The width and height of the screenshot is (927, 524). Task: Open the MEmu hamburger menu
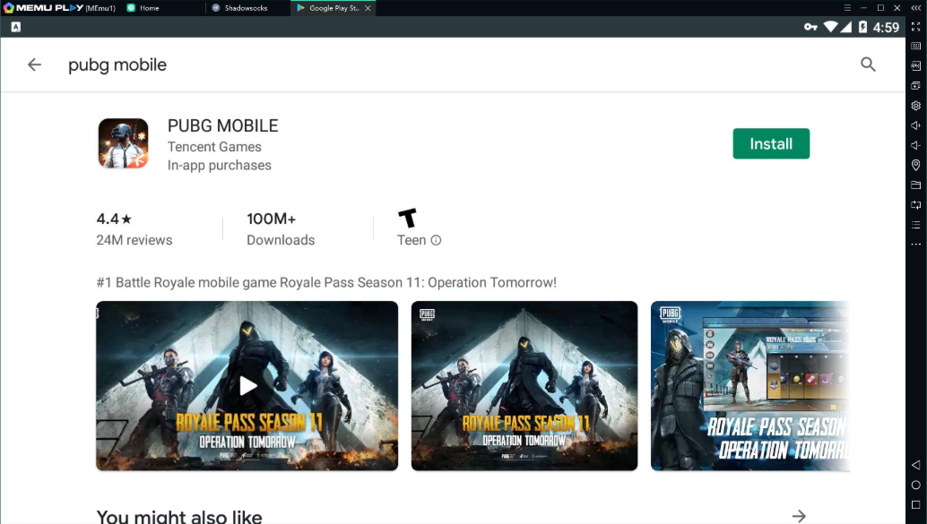(845, 8)
